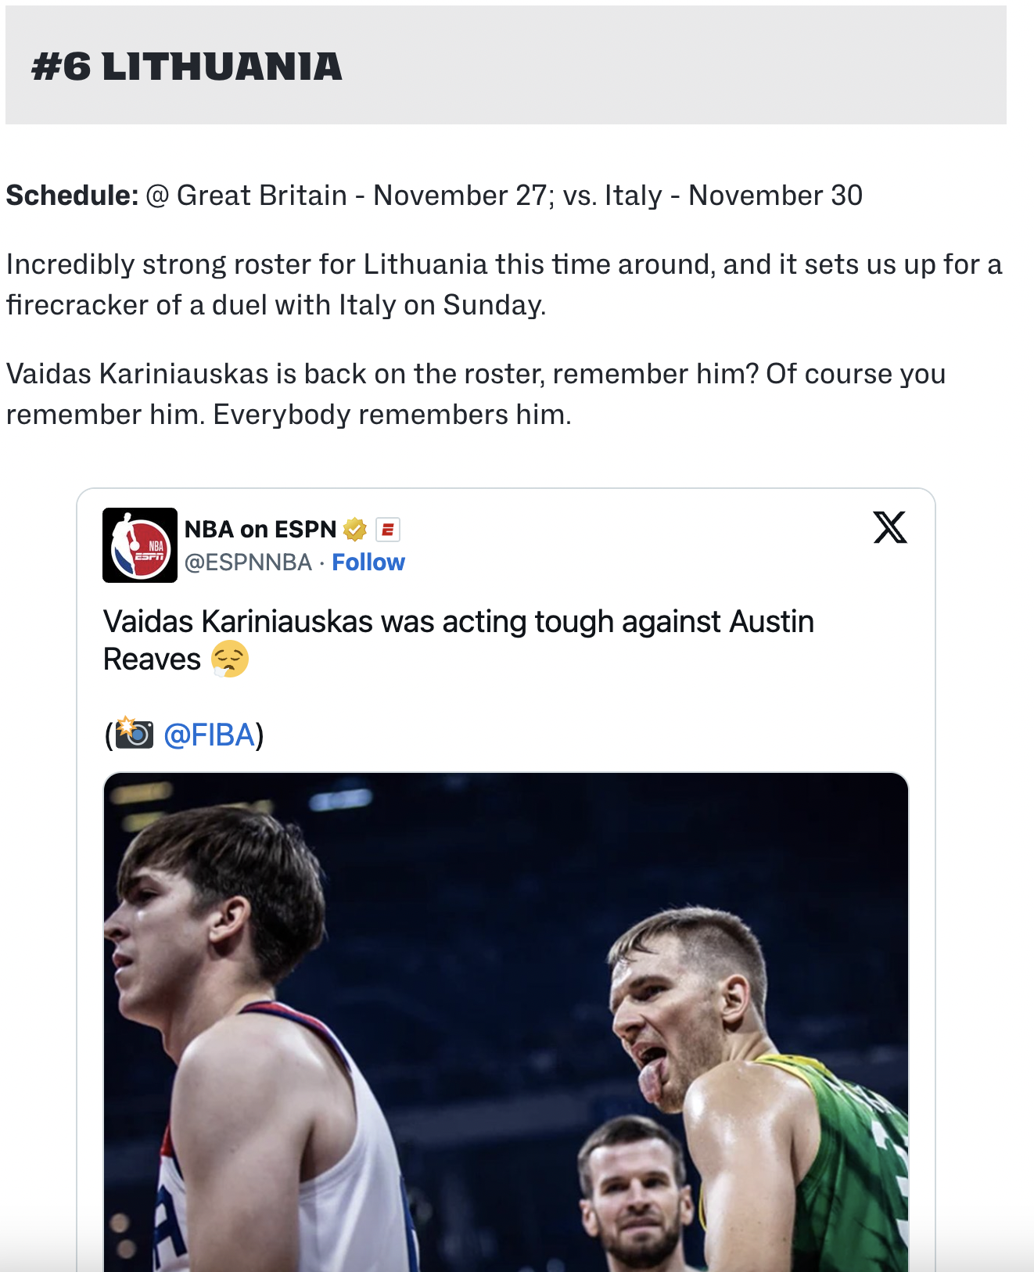Click the camera flash emoji

tap(135, 734)
